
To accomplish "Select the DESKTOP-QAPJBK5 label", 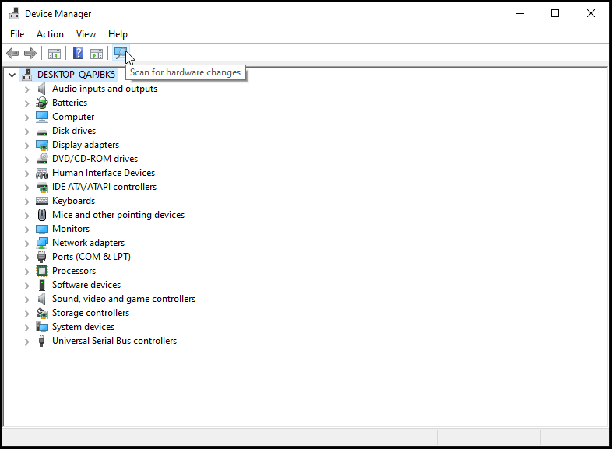I will point(76,75).
